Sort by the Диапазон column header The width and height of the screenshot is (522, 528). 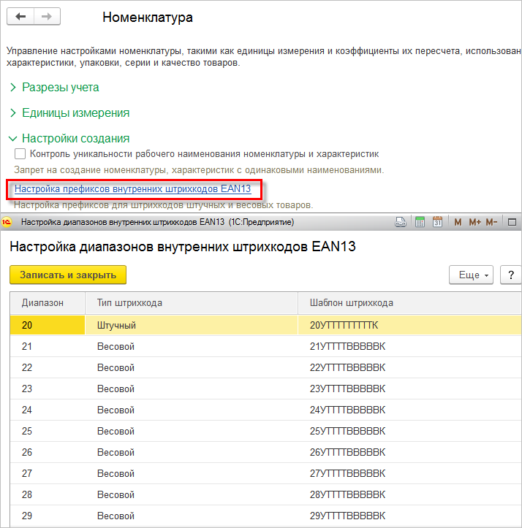(42, 302)
